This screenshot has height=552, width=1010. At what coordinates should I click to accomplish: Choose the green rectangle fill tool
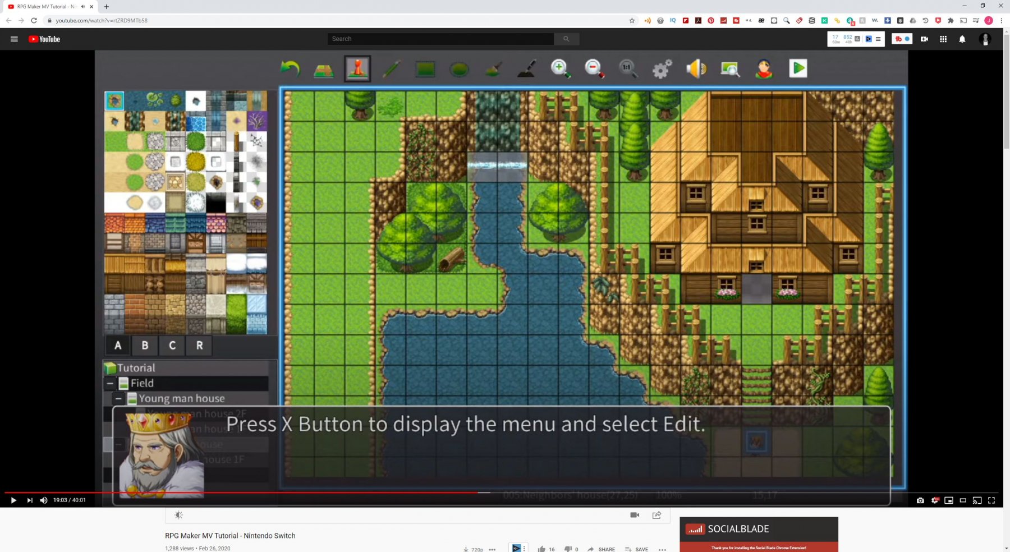tap(425, 69)
